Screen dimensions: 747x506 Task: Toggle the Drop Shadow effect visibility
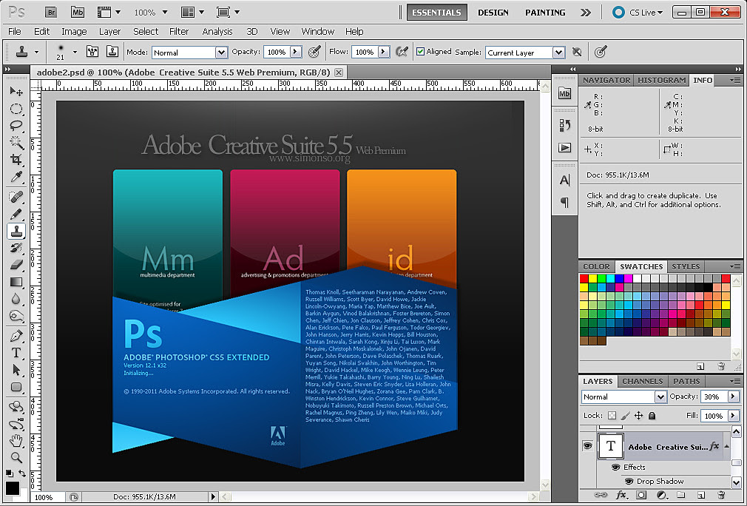coord(629,482)
